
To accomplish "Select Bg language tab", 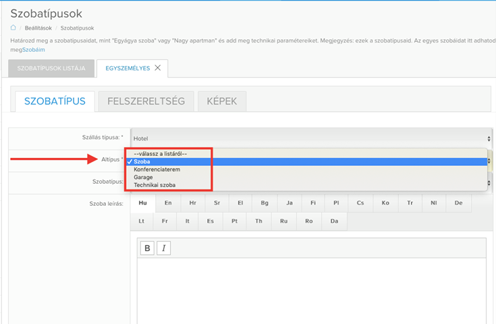I will coord(265,203).
